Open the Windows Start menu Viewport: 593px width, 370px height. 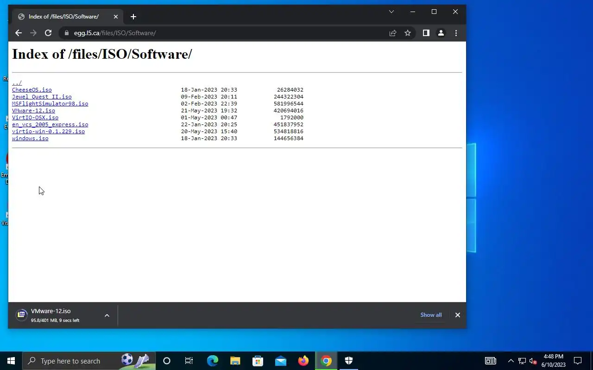(x=11, y=361)
